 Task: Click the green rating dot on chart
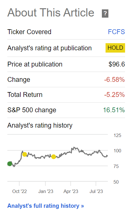point(10,164)
